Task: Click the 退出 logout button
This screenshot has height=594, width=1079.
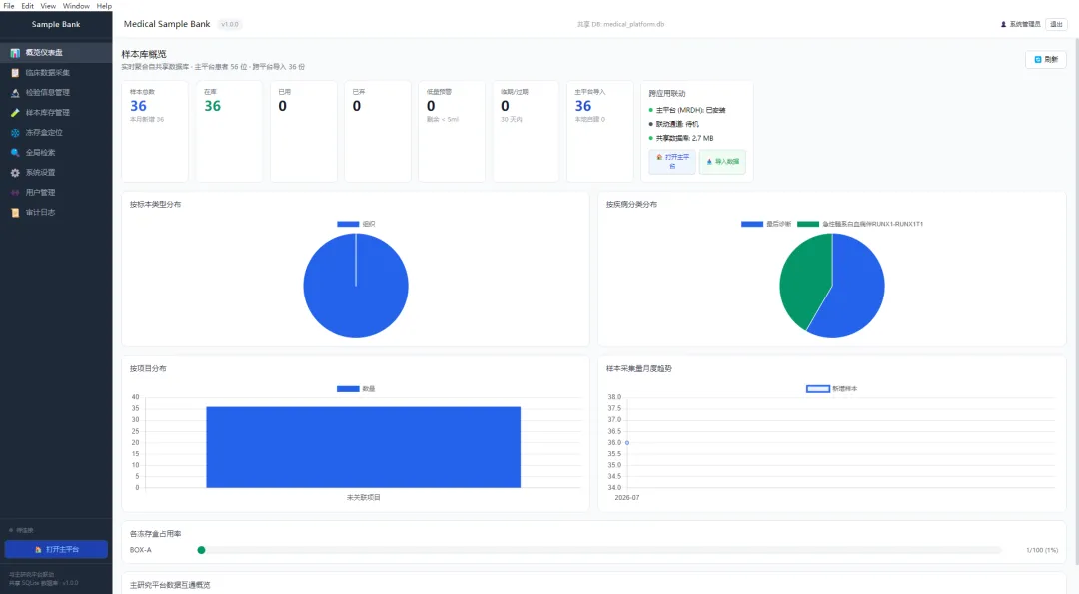Action: 1056,24
